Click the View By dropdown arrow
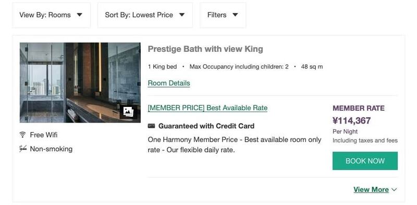Screen dimensions: 417x205 [79, 15]
